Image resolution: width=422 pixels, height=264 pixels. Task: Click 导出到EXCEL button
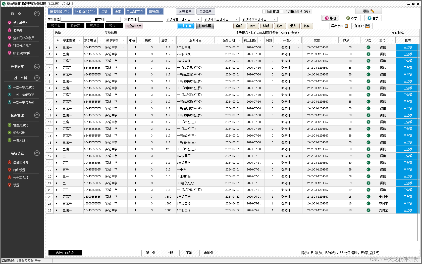[135, 11]
